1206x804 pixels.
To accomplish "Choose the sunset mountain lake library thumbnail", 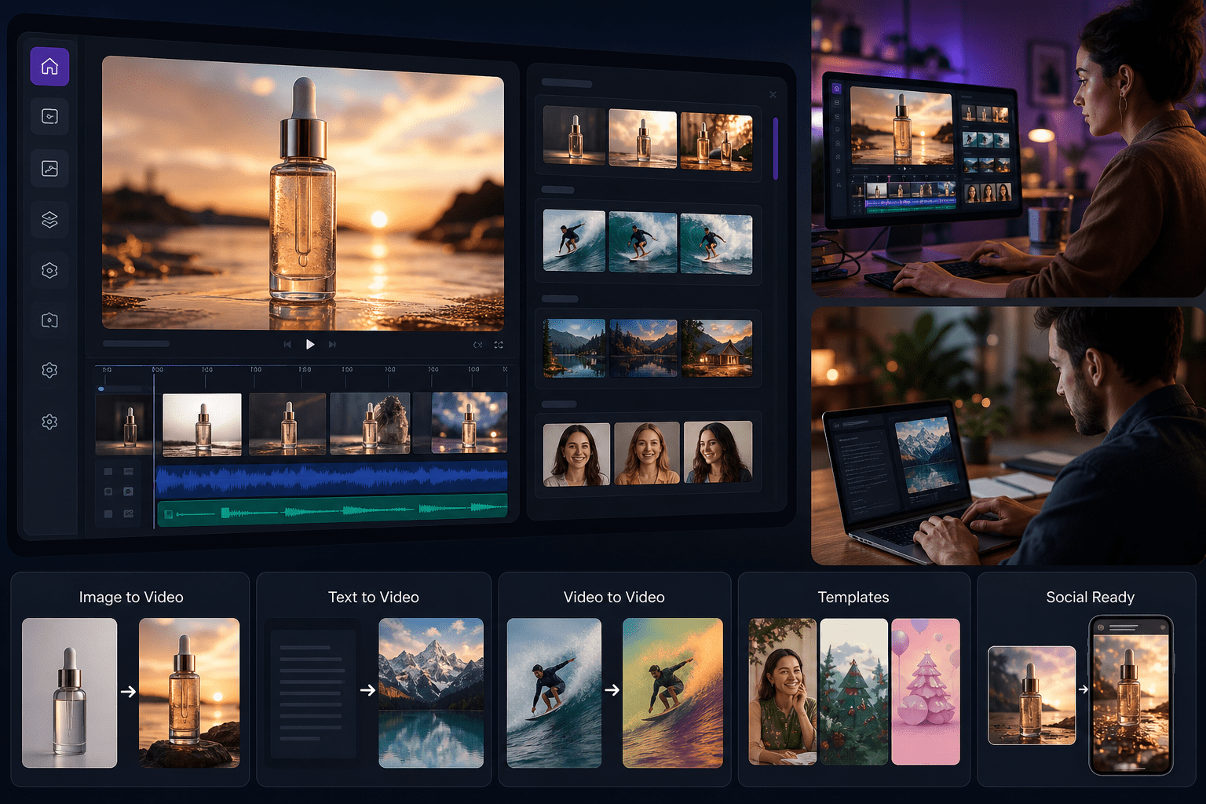I will tap(643, 348).
